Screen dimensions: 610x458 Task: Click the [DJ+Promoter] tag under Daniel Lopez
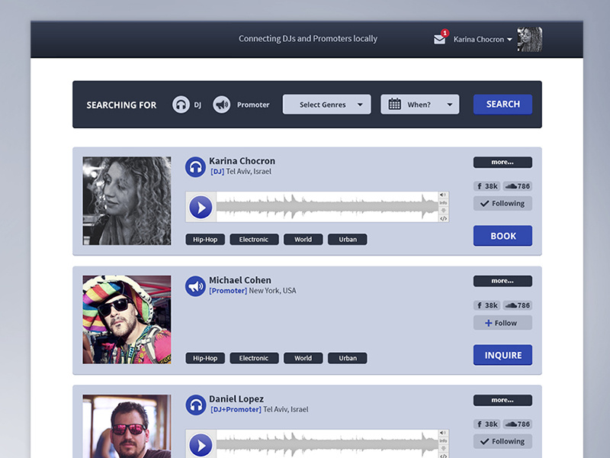tap(236, 410)
